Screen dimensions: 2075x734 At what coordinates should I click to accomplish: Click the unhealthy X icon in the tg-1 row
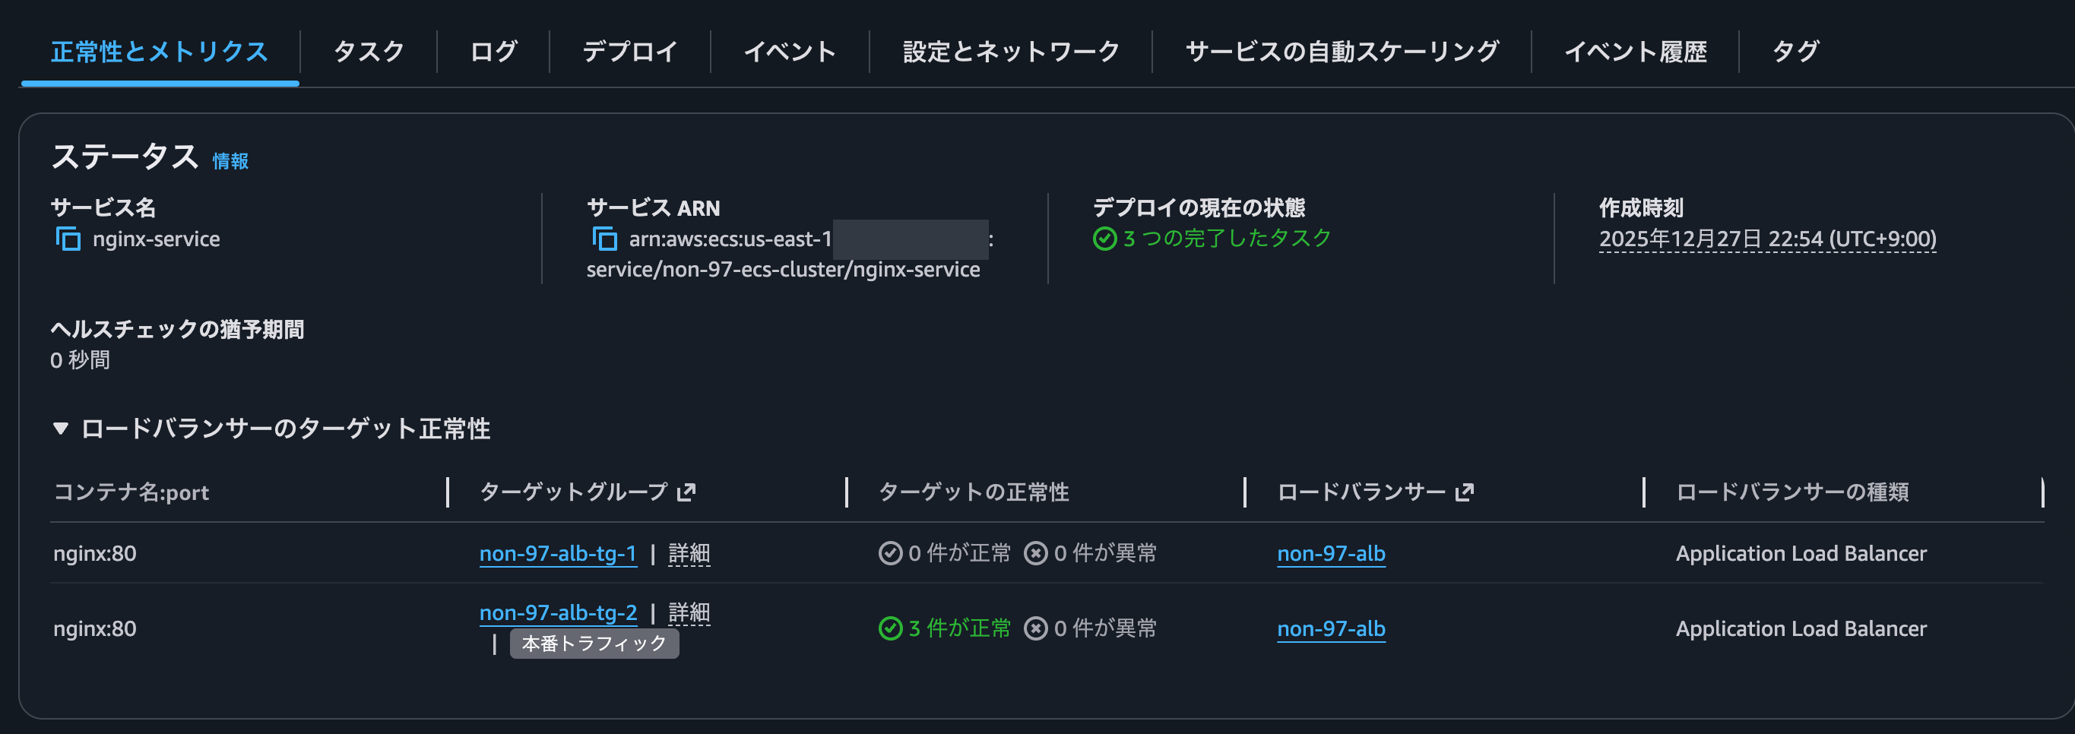tap(1035, 553)
